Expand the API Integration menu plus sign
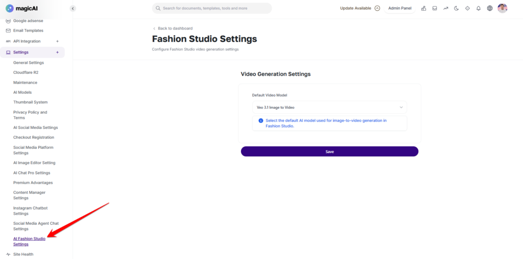Viewport: 523px width, 259px height. [x=57, y=41]
